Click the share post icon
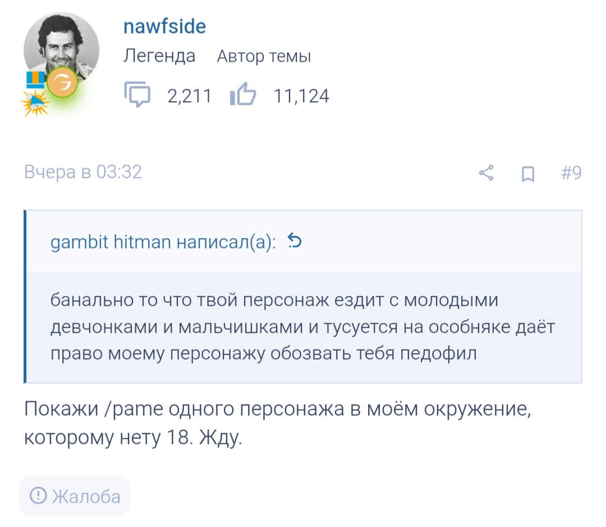This screenshot has width=606, height=527. tap(486, 173)
